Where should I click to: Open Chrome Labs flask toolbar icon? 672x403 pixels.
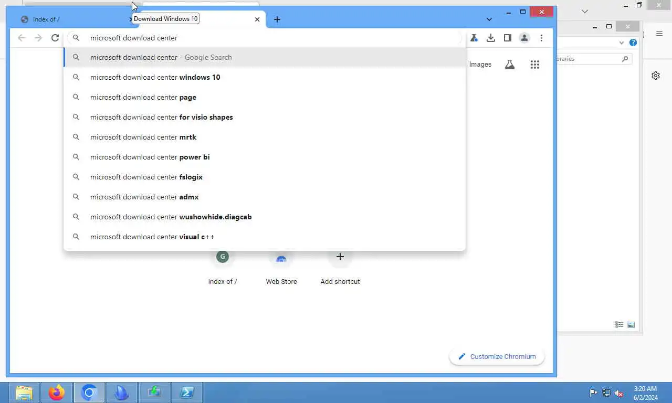(x=474, y=38)
